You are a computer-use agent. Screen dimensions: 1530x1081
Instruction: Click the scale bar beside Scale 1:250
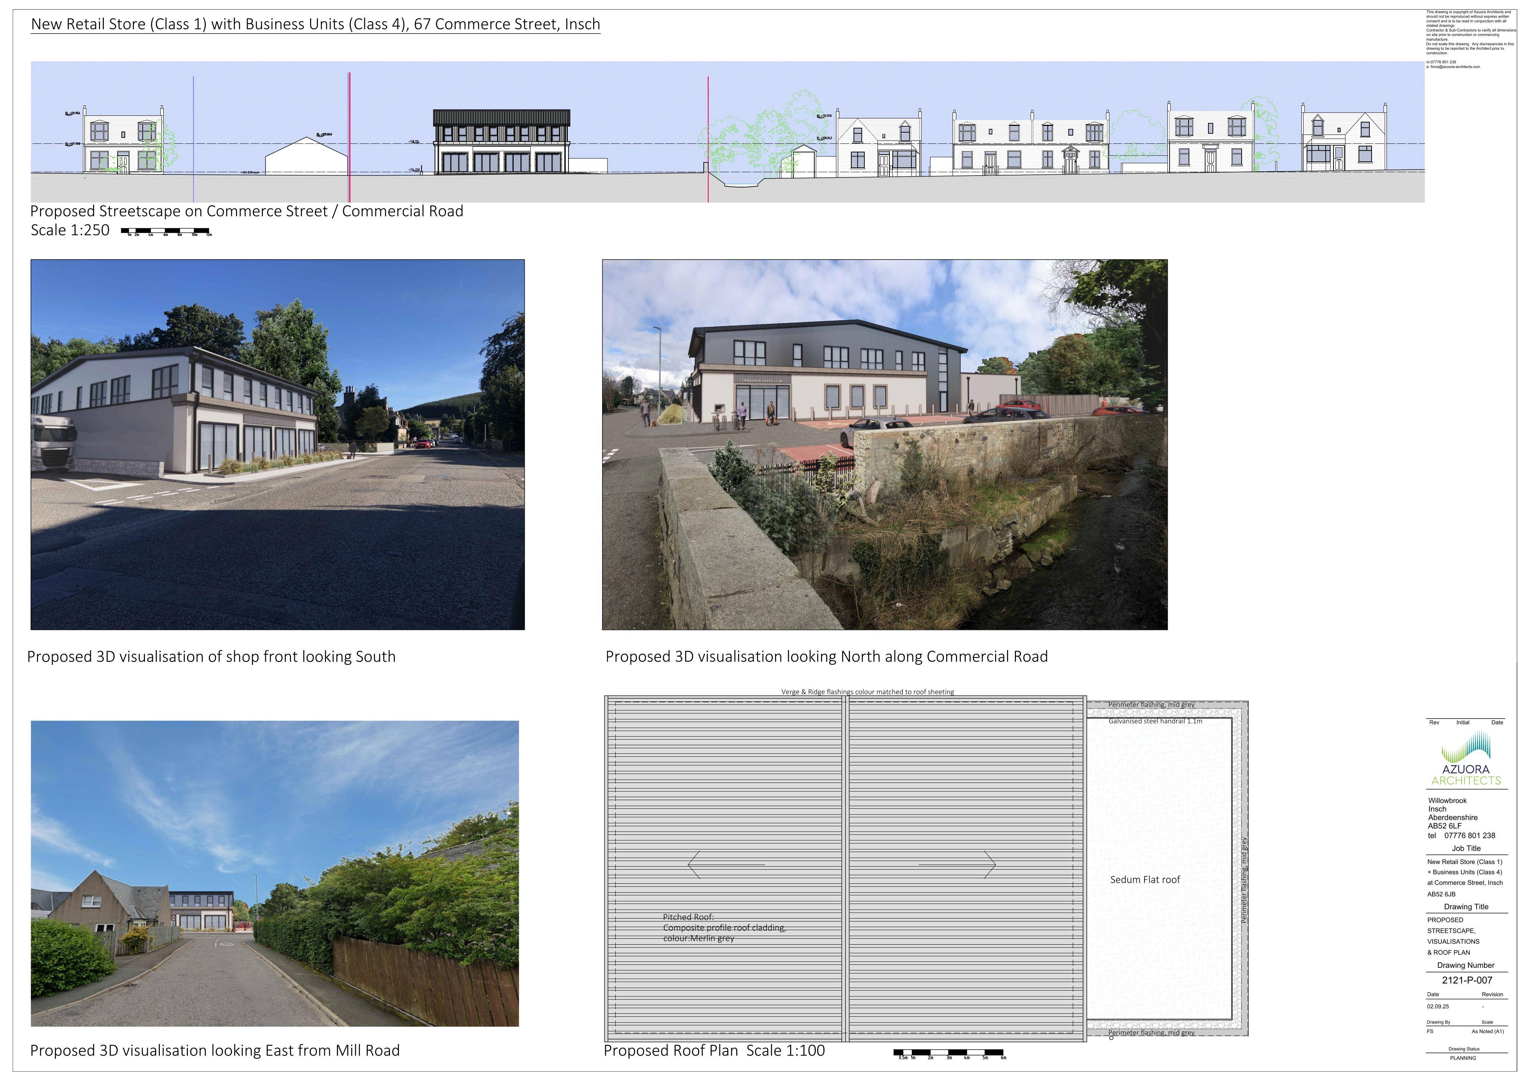pyautogui.click(x=166, y=232)
